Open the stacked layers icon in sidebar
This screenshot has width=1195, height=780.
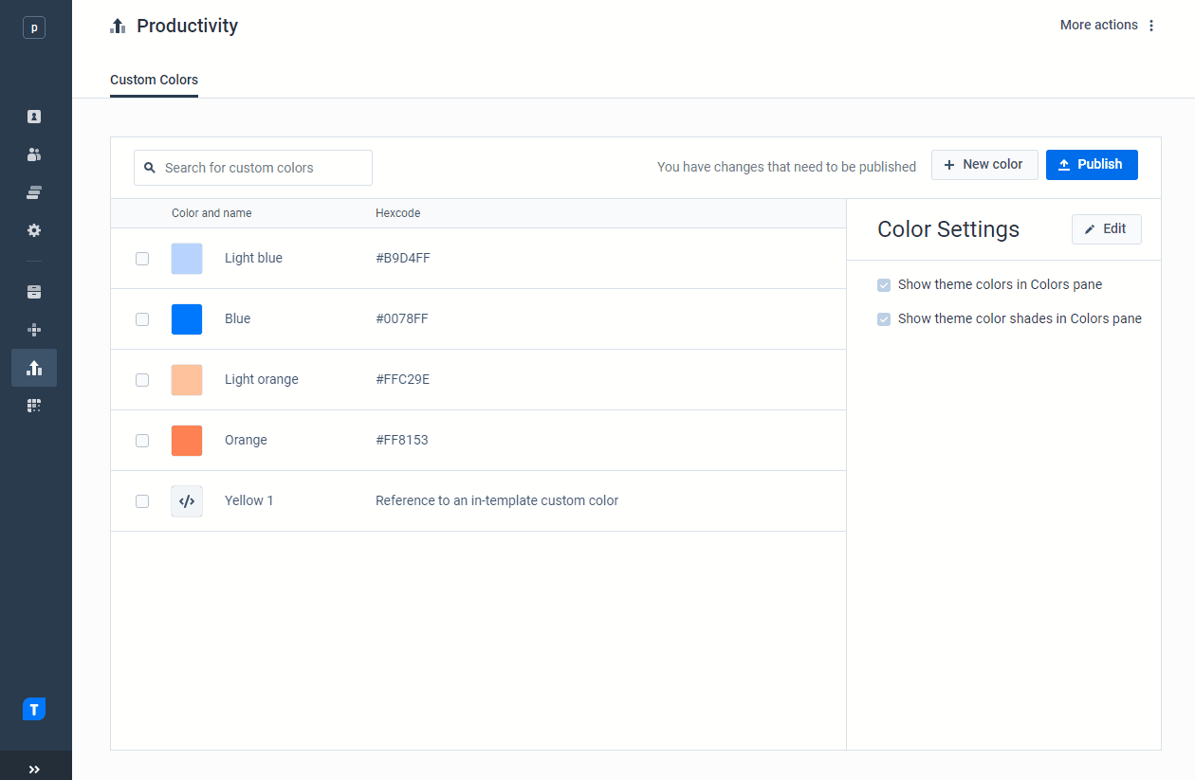coord(34,192)
